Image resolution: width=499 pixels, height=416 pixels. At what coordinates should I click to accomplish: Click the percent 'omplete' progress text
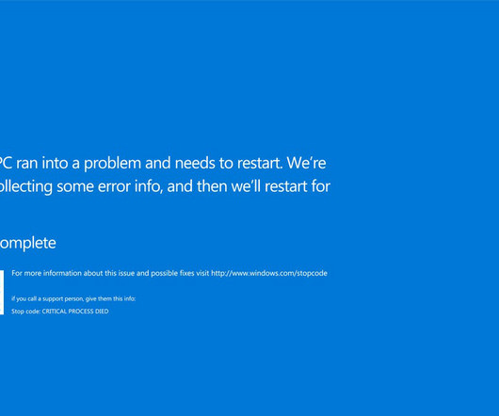pos(28,244)
